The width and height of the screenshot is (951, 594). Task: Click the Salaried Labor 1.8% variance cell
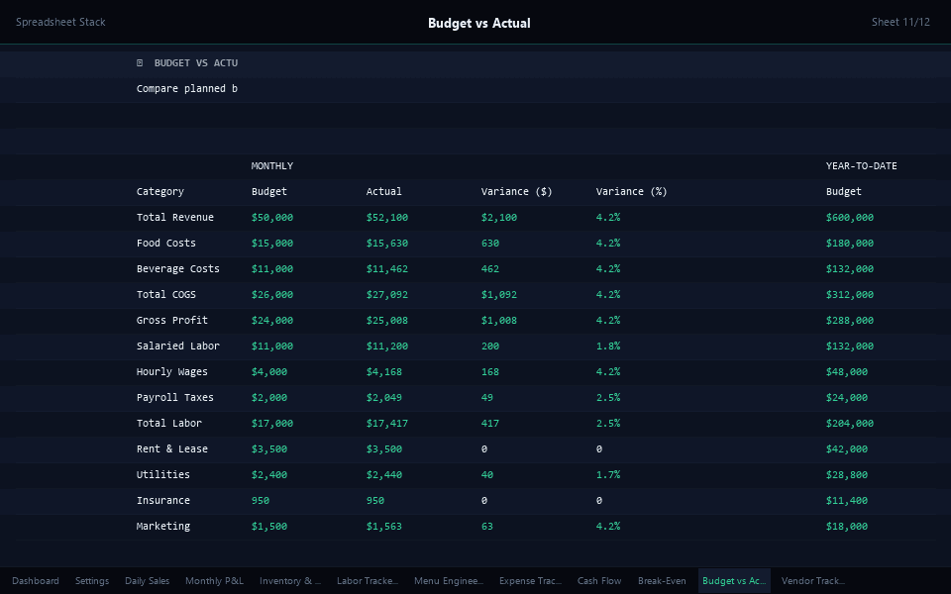pos(608,346)
